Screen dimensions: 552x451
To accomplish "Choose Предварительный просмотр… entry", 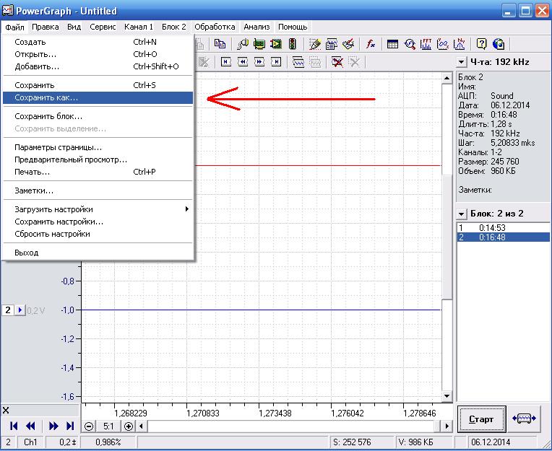I will pos(98,159).
